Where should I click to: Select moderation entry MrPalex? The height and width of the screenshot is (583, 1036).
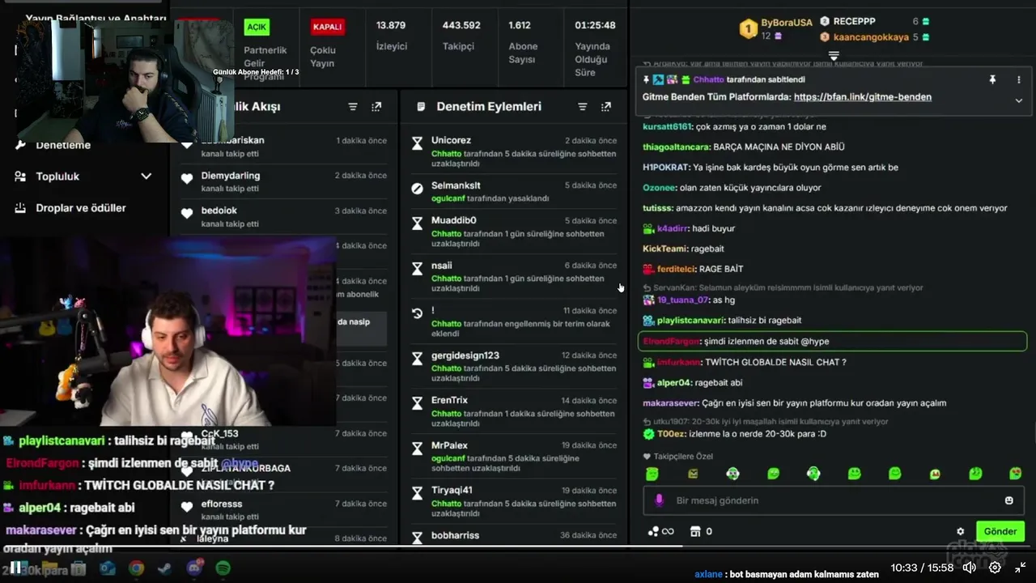click(513, 457)
